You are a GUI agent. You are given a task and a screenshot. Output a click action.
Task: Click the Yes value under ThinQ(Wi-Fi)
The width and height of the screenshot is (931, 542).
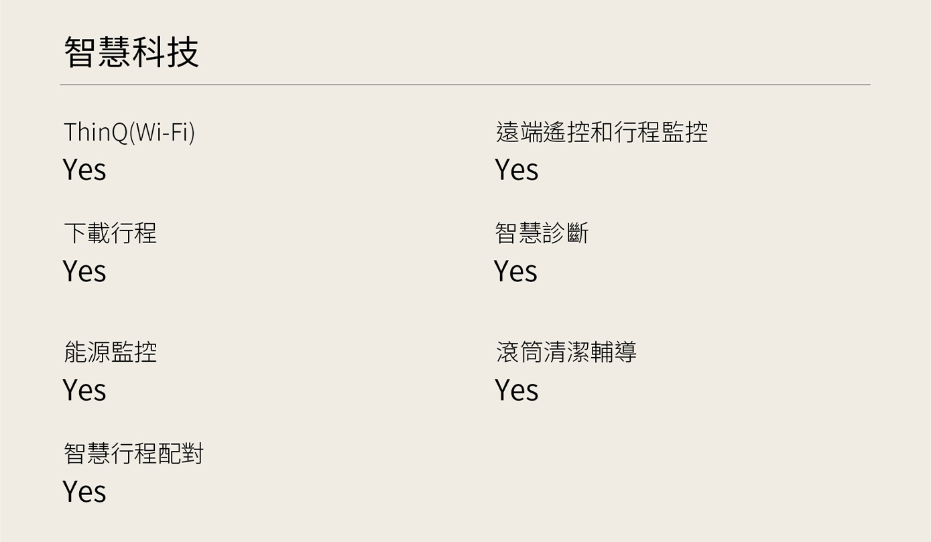coord(84,170)
